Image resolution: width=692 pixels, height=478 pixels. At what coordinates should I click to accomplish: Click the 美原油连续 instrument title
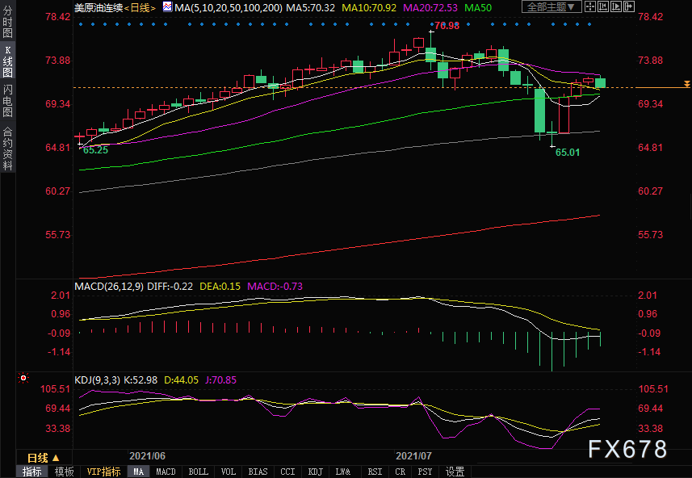click(x=99, y=7)
